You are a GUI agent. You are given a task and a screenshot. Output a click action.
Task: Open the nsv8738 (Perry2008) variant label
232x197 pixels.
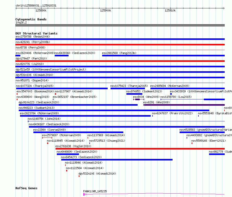[30, 47]
